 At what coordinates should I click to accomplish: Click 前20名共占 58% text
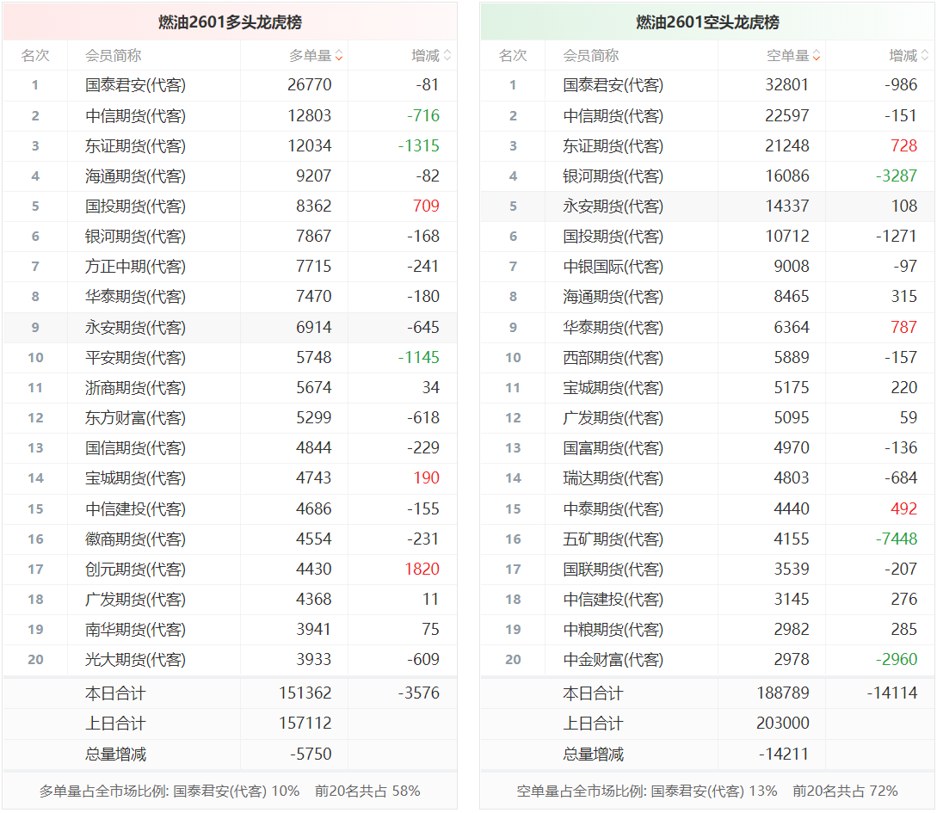[367, 791]
